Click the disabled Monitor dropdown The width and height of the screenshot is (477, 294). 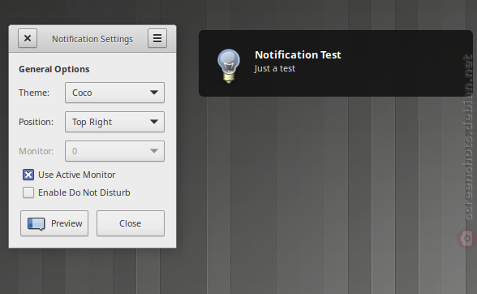pyautogui.click(x=114, y=151)
